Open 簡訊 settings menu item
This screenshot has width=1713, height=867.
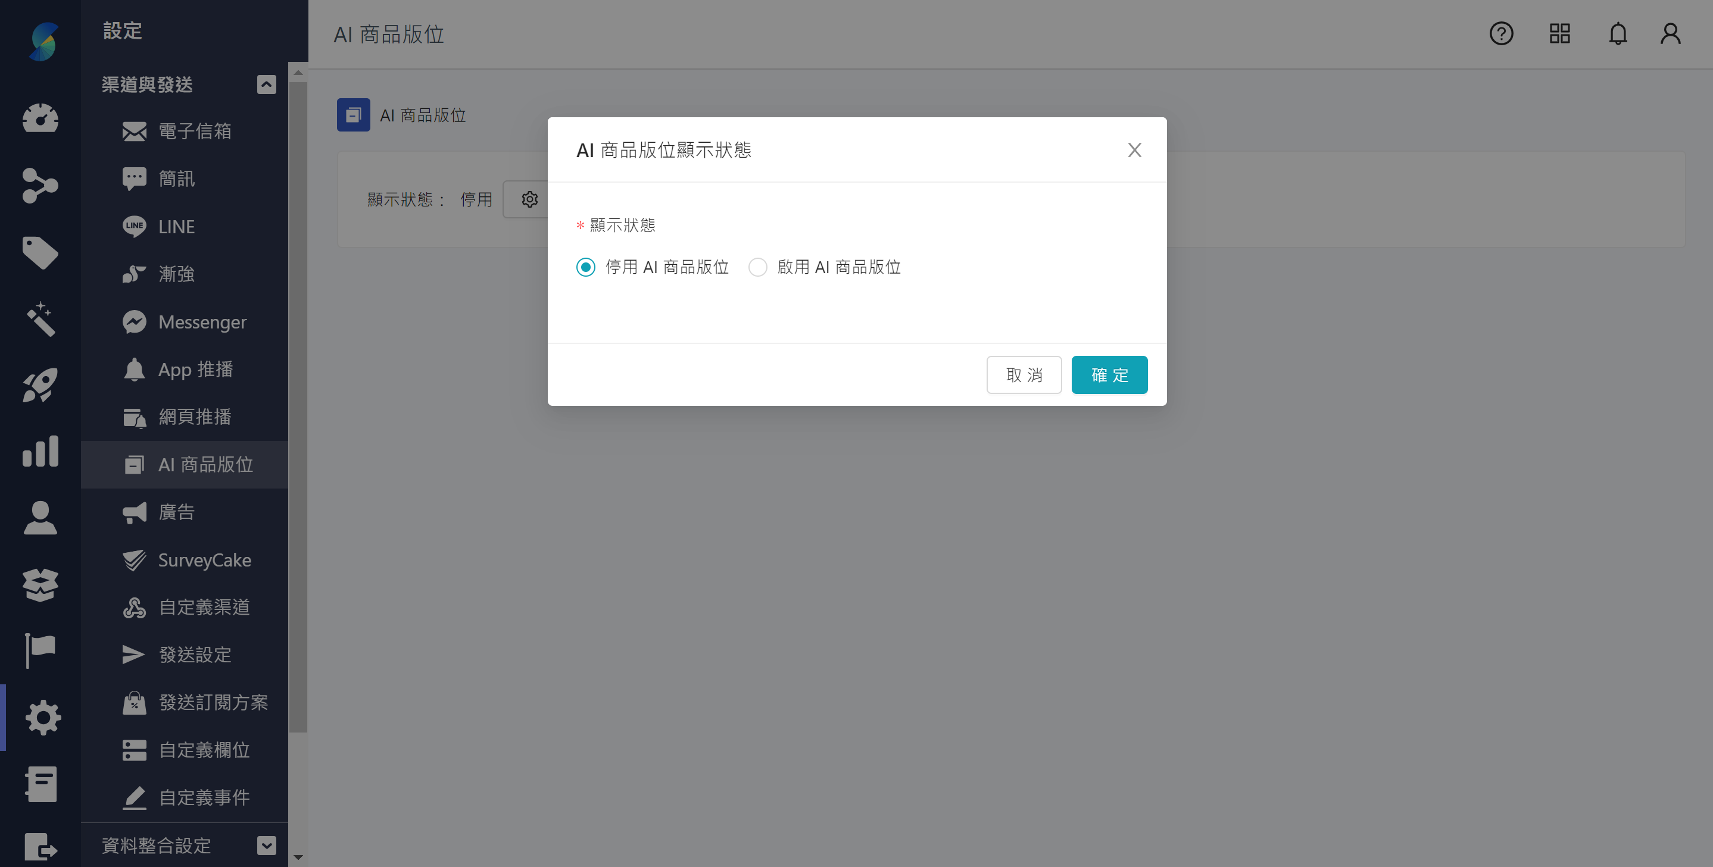coord(185,179)
